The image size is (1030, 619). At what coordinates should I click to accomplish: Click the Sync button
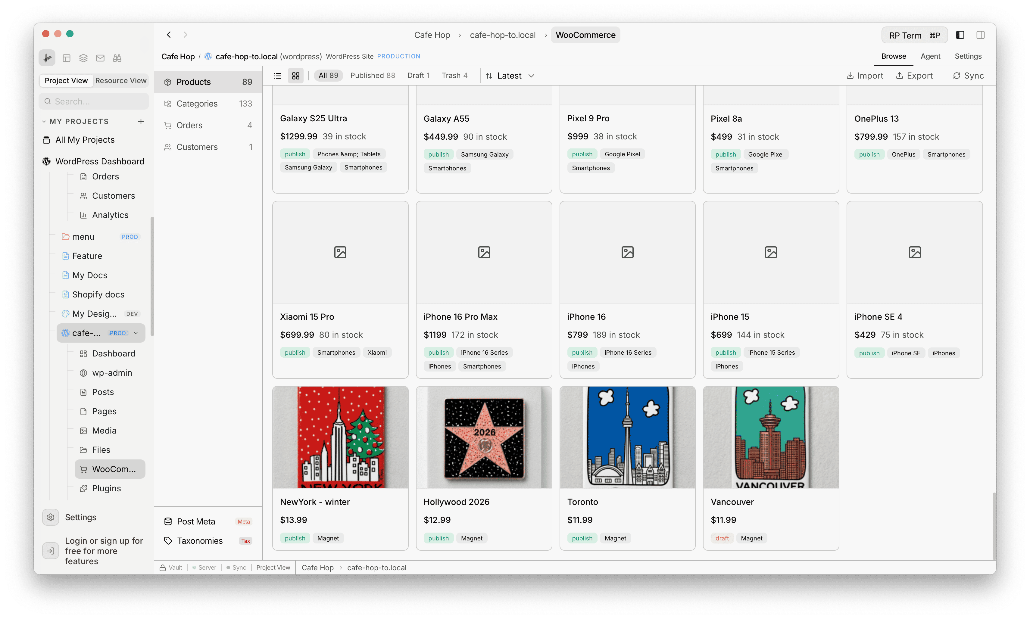coord(969,76)
